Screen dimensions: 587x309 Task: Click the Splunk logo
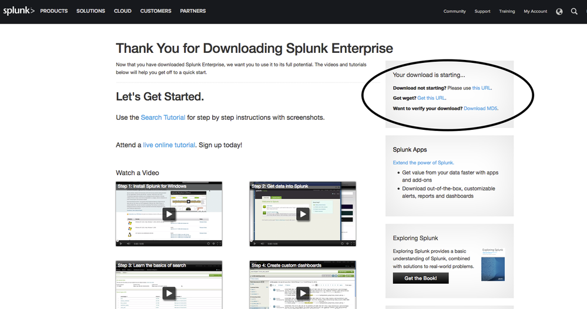point(19,11)
